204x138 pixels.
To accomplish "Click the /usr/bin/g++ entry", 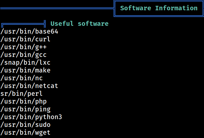I will (23, 47).
